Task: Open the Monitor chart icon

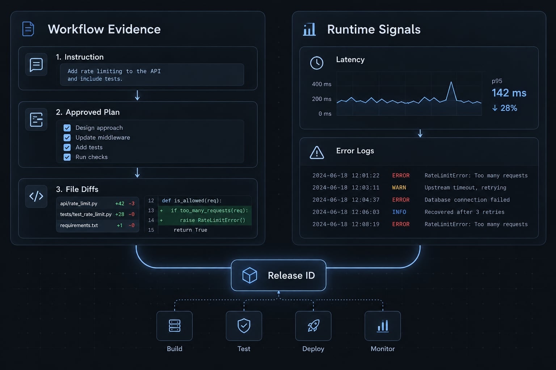Action: [x=383, y=326]
